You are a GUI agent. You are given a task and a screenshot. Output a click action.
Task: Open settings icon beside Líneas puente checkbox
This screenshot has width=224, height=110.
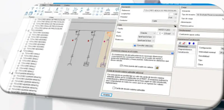(157, 68)
